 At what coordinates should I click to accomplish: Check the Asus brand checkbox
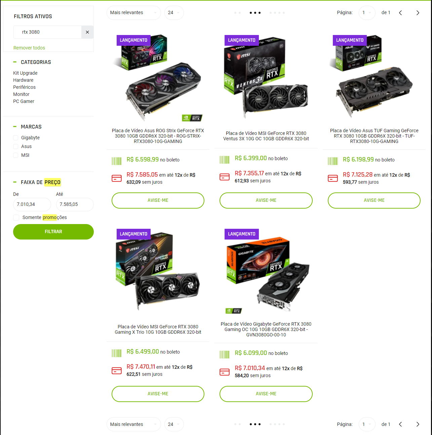coord(16,147)
